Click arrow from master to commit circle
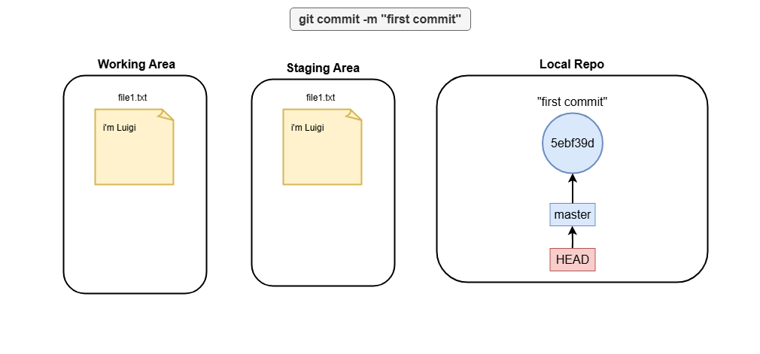The width and height of the screenshot is (760, 354). click(573, 189)
